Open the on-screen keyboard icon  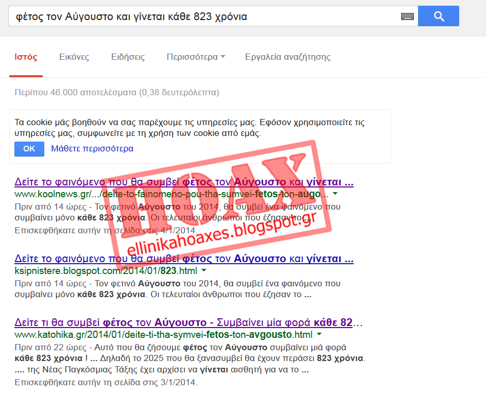pyautogui.click(x=407, y=16)
